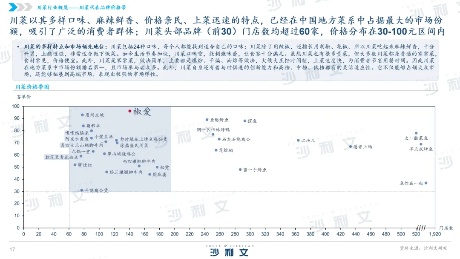Select the 探鱼 label
This screenshot has width=460, height=259.
(x=252, y=121)
